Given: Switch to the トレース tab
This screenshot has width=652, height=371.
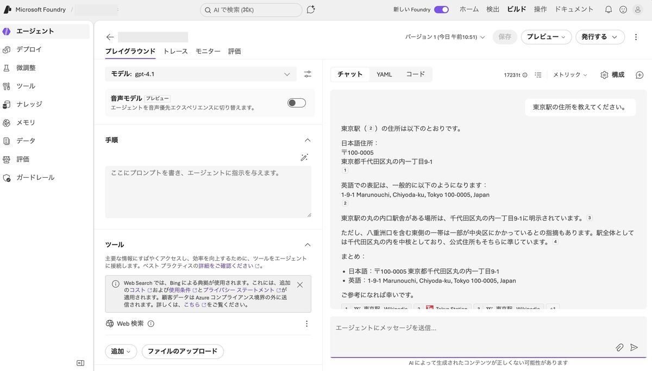Looking at the screenshot, I should [x=175, y=52].
